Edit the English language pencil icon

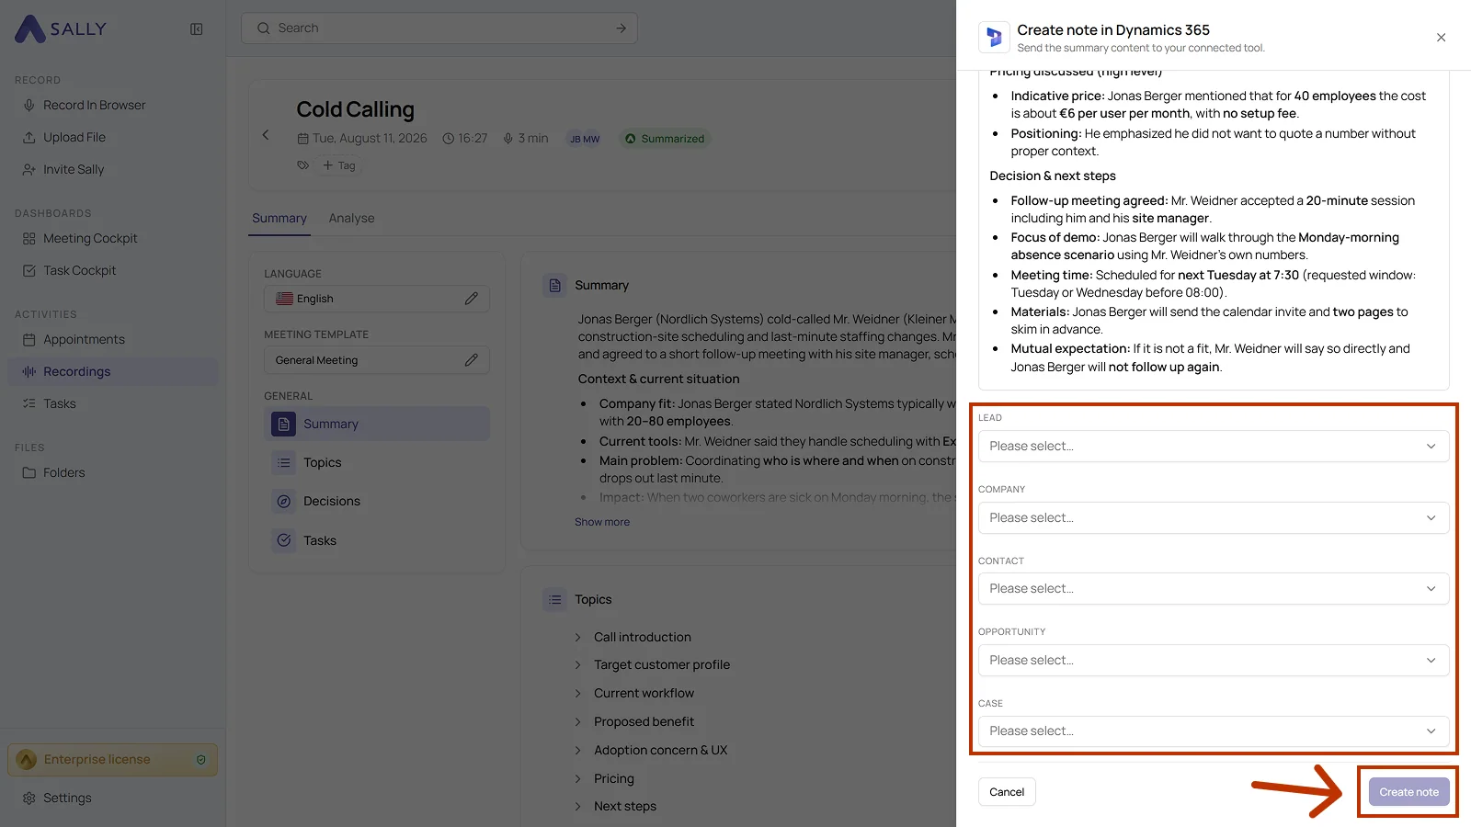click(471, 299)
